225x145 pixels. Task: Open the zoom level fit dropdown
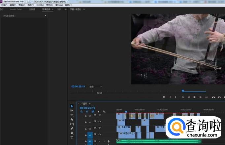96,87
